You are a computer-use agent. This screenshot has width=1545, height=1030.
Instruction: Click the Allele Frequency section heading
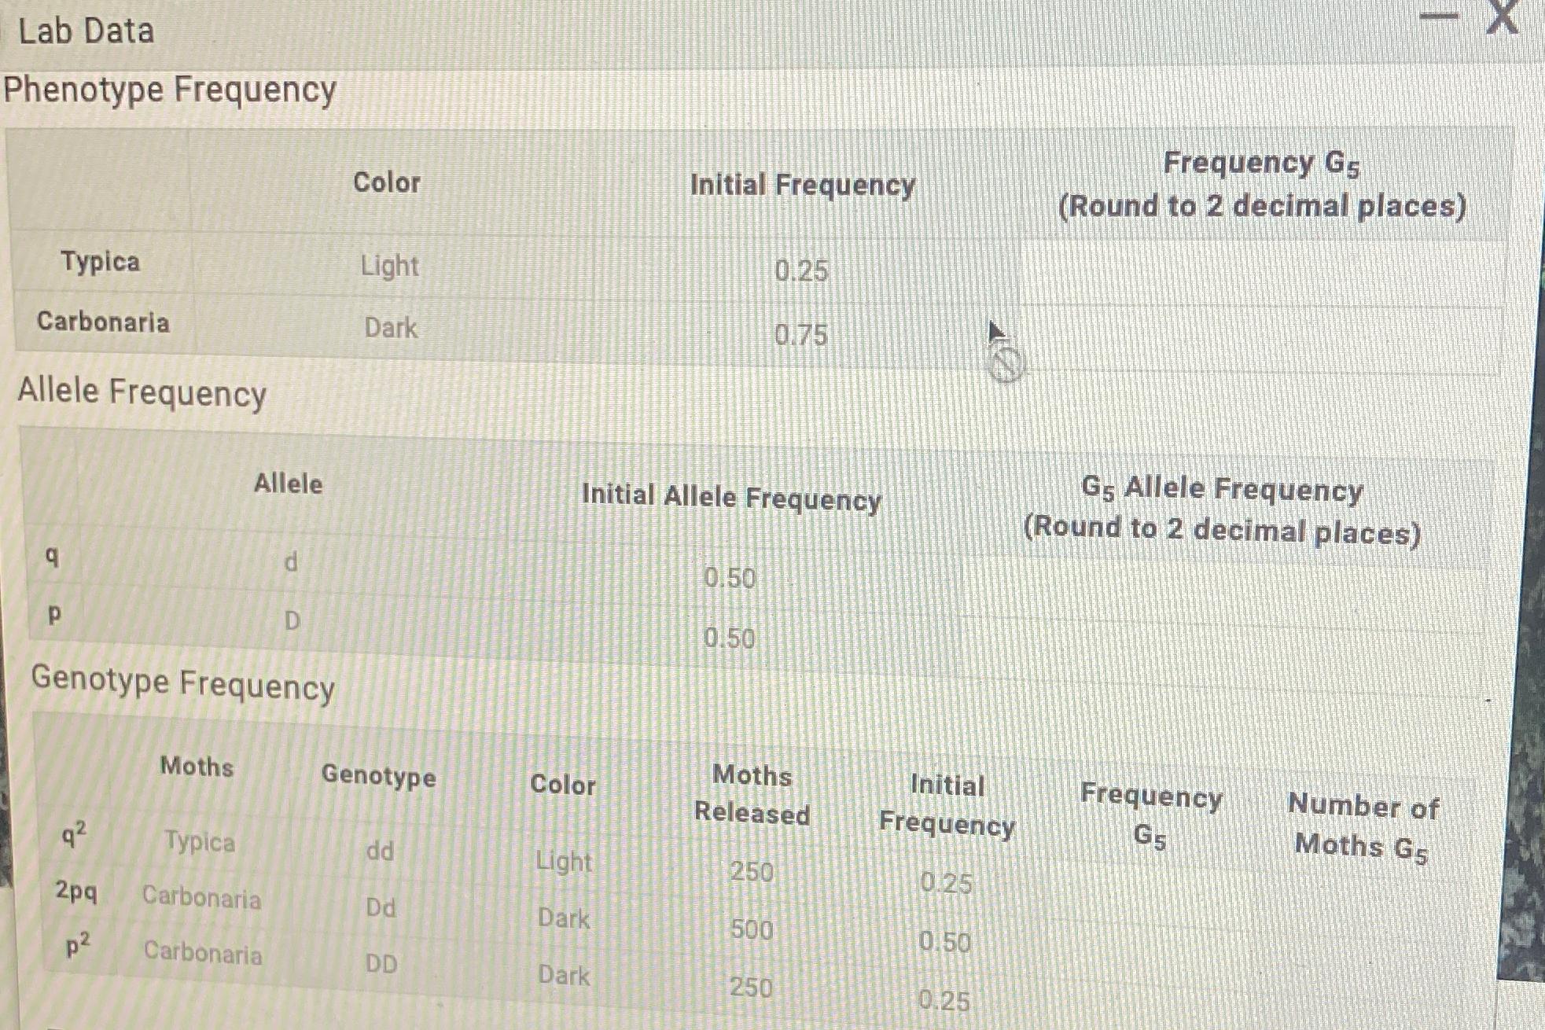pos(142,392)
